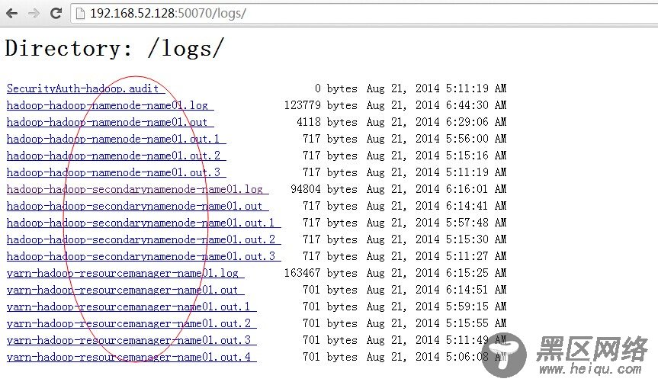Reload the page with the refresh icon
The height and width of the screenshot is (382, 658).
pyautogui.click(x=56, y=13)
